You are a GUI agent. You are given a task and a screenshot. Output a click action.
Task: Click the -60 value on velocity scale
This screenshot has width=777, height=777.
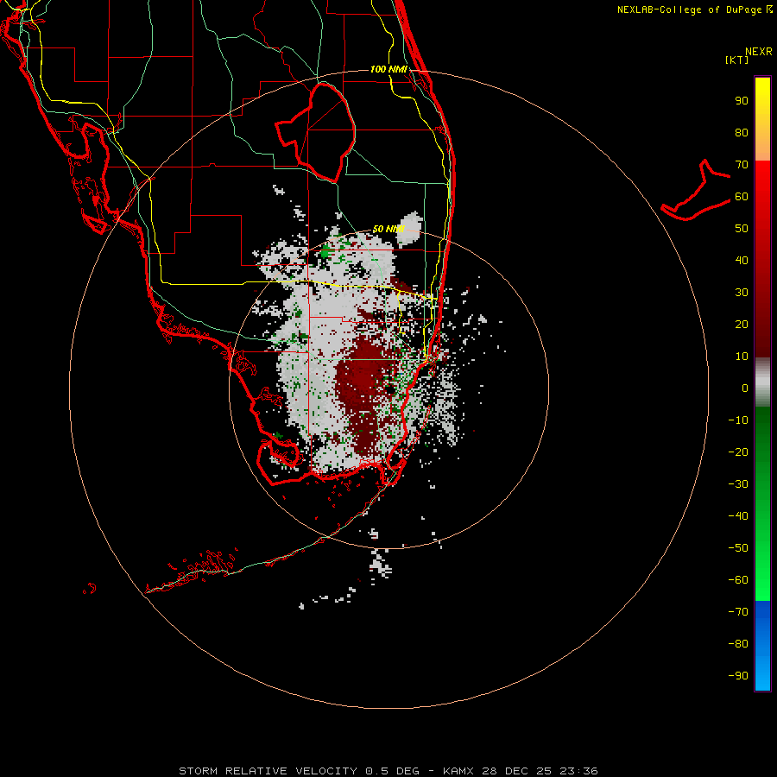click(x=738, y=580)
